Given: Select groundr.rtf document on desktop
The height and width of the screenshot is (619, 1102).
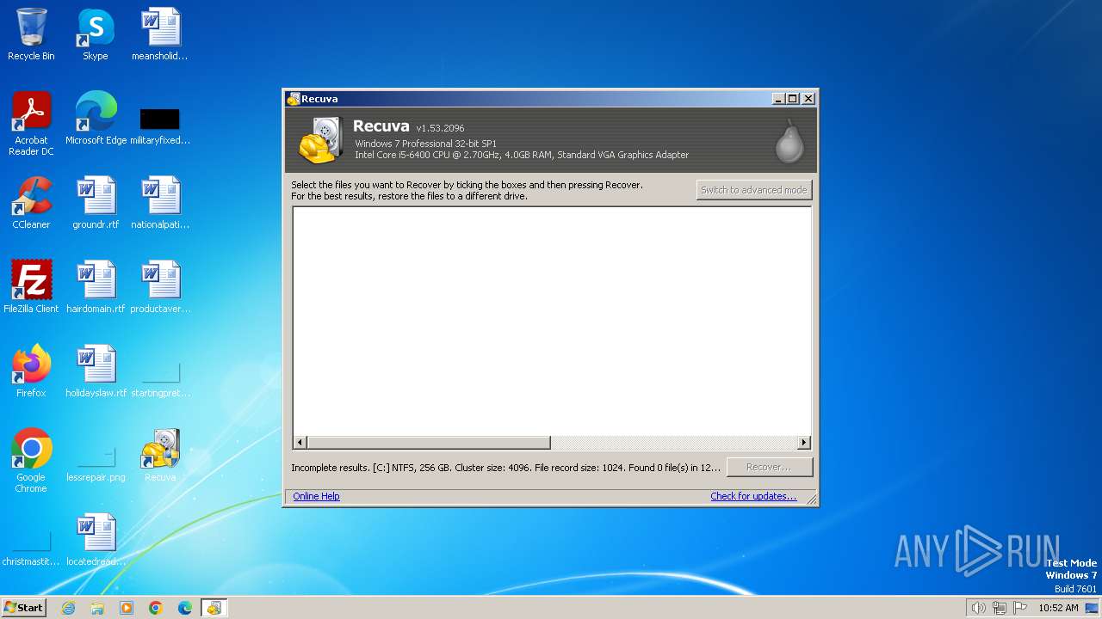Looking at the screenshot, I should click(x=96, y=203).
